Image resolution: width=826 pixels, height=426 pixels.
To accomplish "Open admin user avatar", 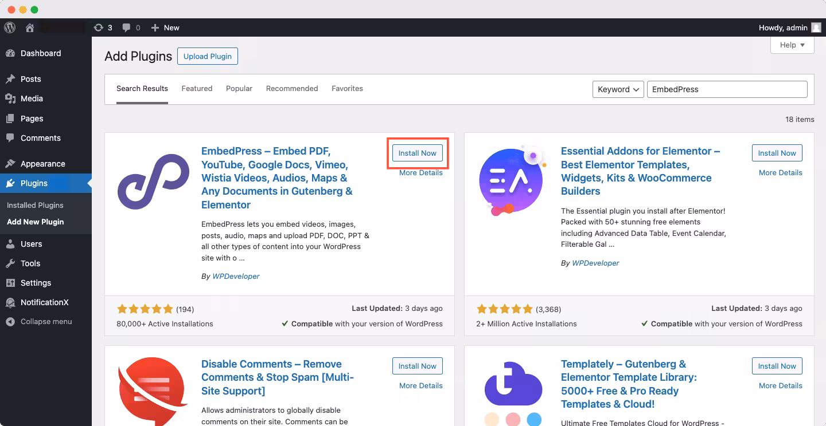I will 816,27.
